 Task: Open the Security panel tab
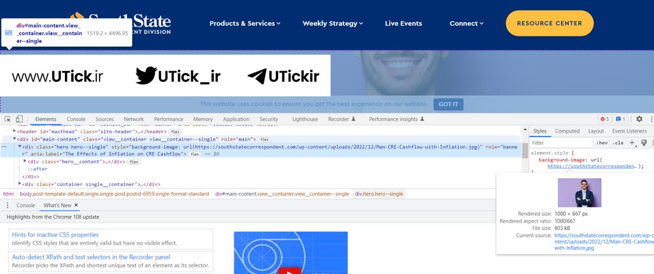coord(269,119)
